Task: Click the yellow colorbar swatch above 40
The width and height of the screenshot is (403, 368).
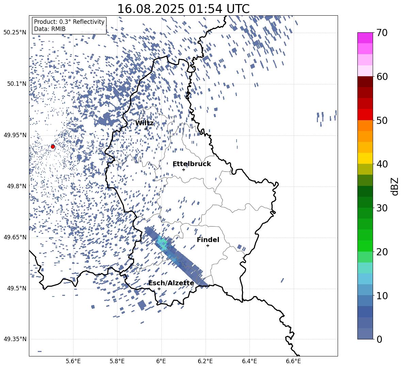Action: click(365, 158)
